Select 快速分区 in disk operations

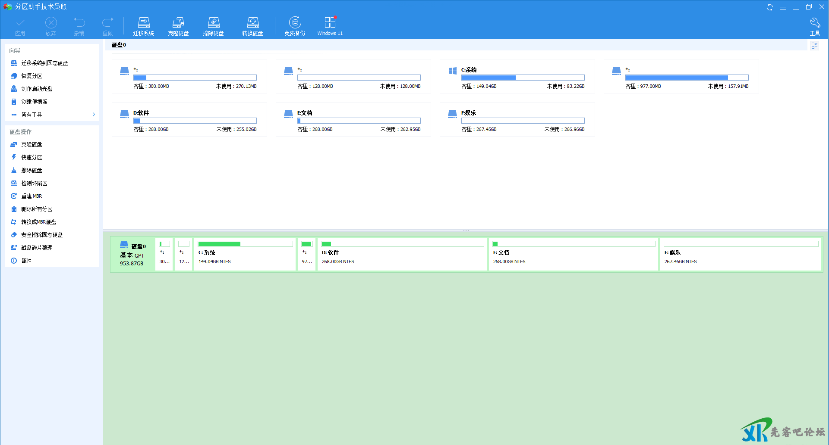[32, 158]
